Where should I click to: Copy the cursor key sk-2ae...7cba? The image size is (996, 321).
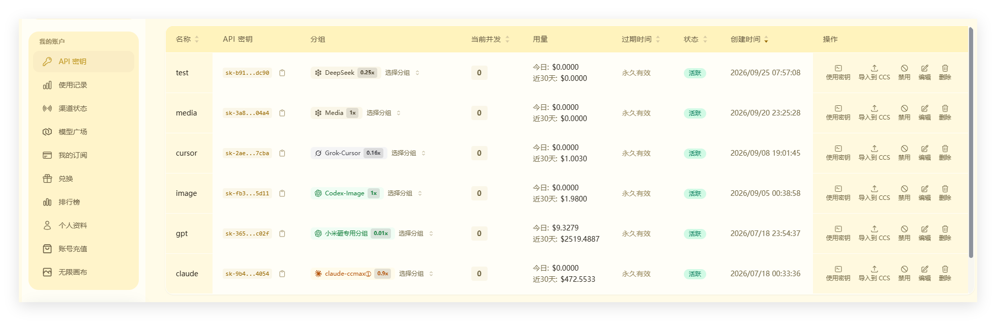coord(282,153)
